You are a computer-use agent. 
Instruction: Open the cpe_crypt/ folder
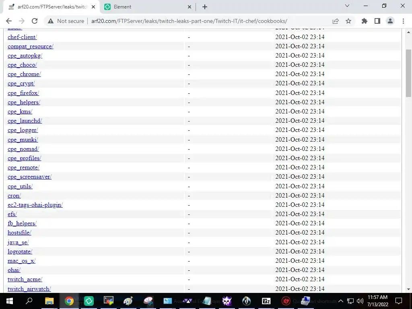click(21, 84)
